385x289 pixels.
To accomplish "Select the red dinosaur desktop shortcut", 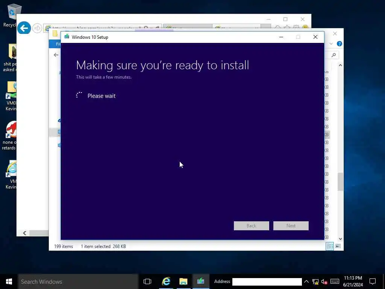I will [10, 135].
